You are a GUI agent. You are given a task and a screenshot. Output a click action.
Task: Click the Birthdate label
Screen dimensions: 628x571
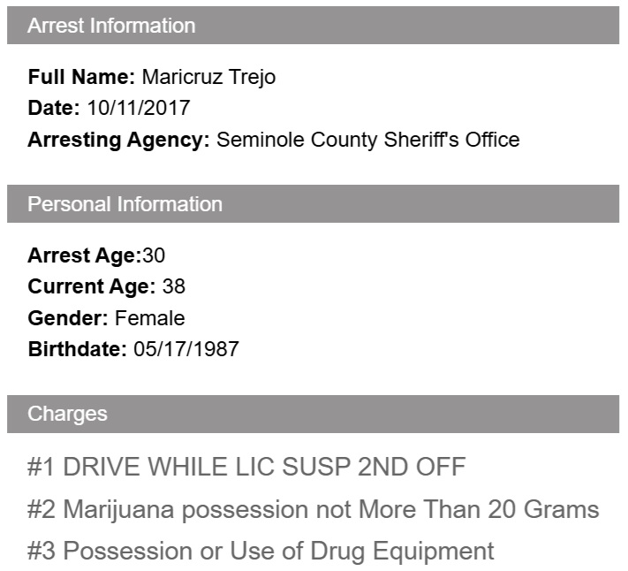click(78, 348)
